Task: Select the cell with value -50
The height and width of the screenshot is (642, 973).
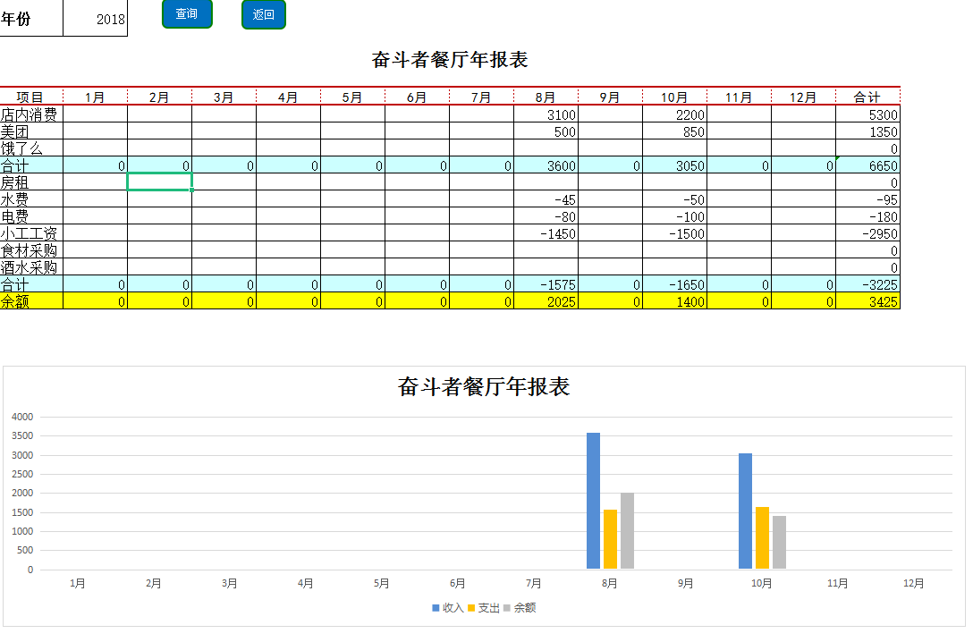Action: click(x=674, y=199)
